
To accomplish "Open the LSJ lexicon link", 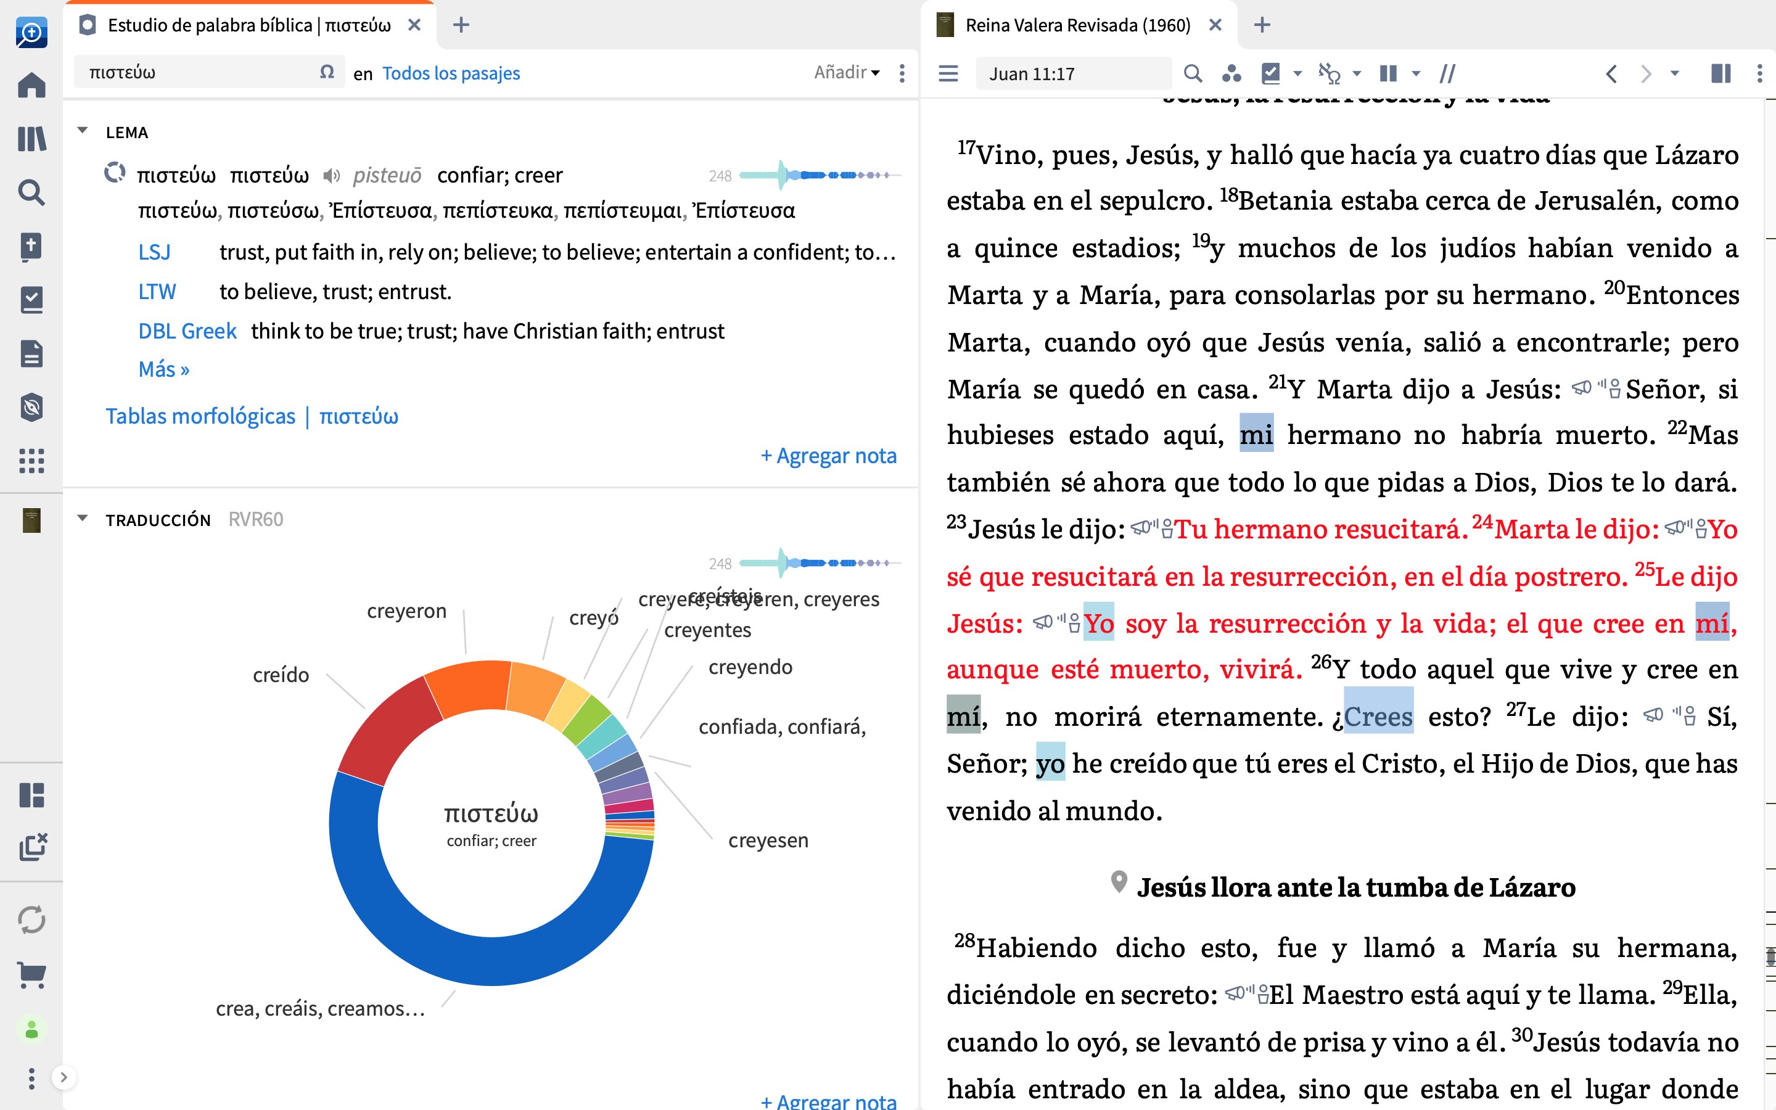I will [x=154, y=253].
